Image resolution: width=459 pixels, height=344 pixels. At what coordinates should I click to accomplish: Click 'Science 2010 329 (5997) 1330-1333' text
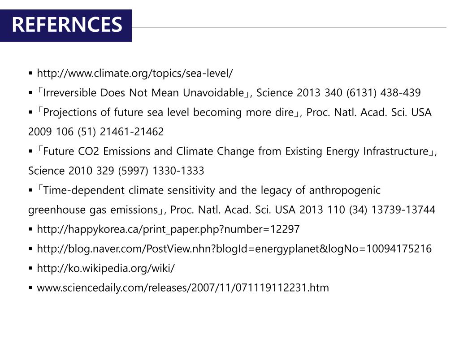[116, 171]
